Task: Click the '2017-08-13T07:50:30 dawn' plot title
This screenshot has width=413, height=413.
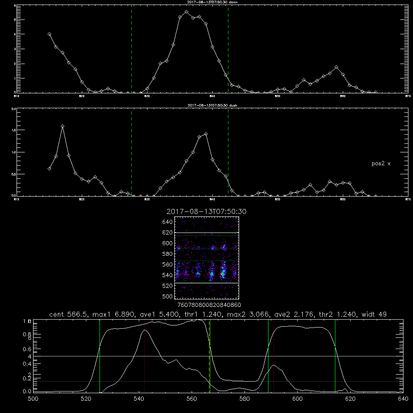Action: [x=212, y=2]
